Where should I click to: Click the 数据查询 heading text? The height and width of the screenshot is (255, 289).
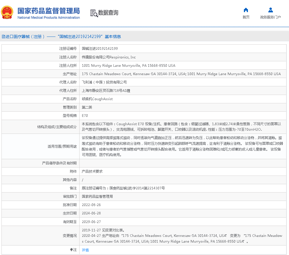coord(108,13)
